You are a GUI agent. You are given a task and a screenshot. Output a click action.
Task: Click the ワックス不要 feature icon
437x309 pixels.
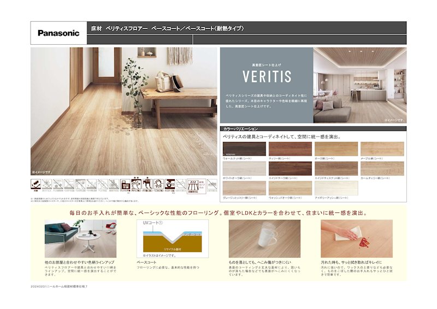(x=125, y=186)
